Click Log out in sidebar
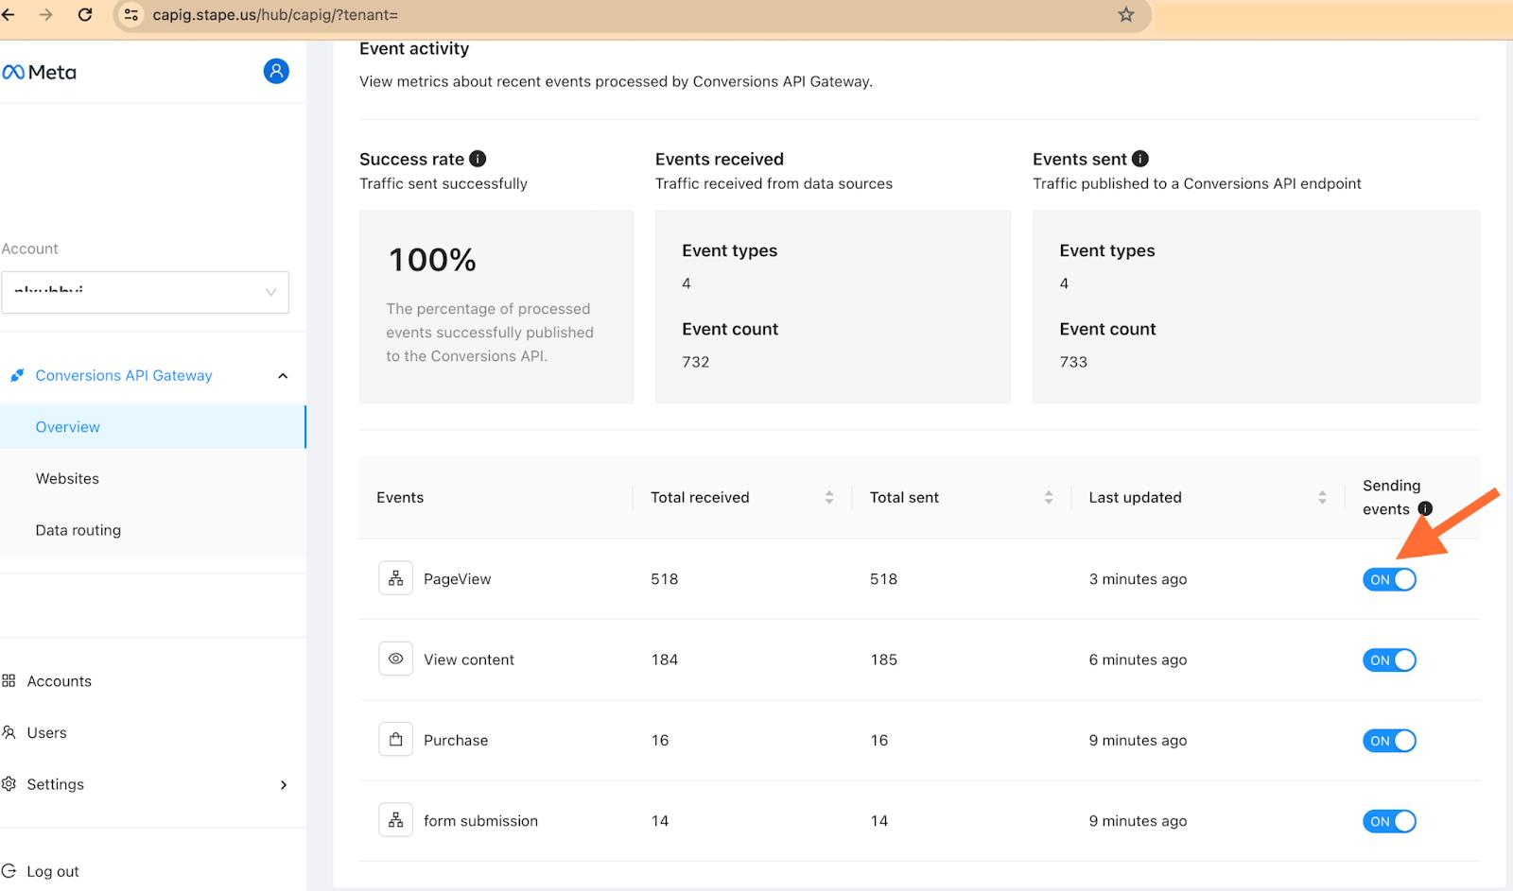1513x891 pixels. [x=52, y=871]
